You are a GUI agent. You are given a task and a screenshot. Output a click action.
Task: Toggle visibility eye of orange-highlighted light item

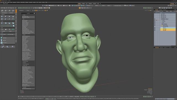click(x=155, y=30)
